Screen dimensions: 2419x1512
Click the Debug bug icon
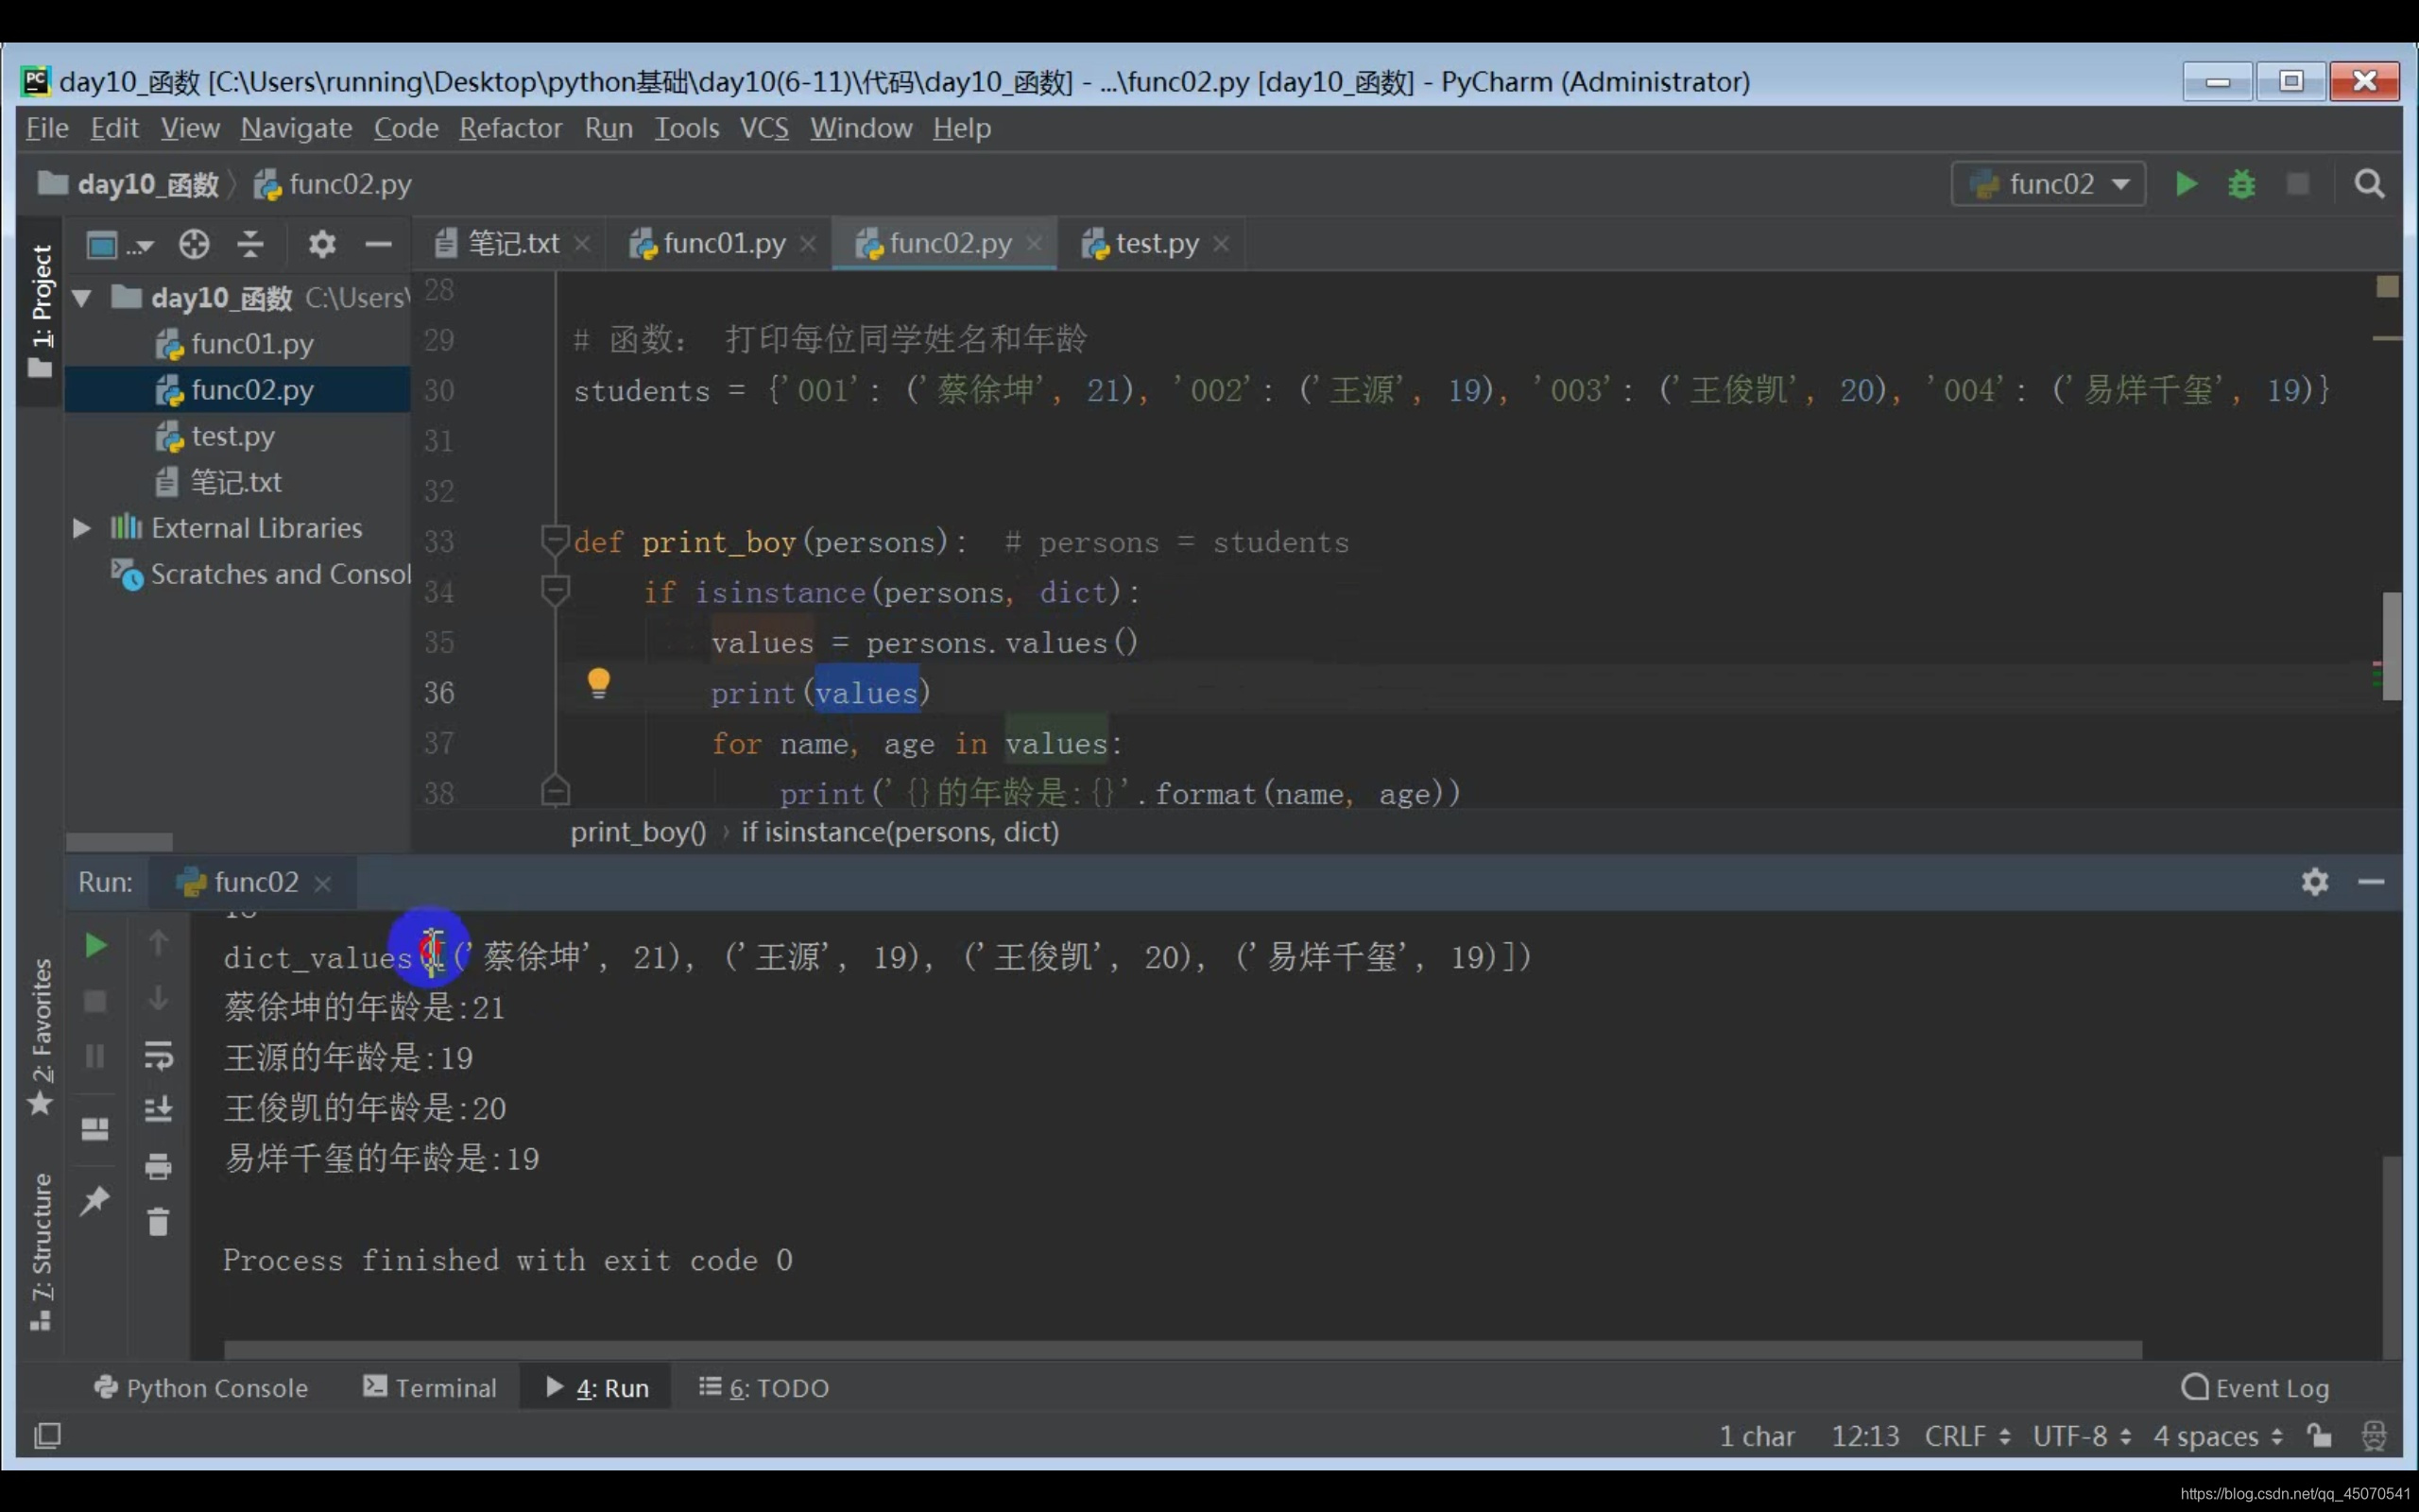pyautogui.click(x=2241, y=184)
